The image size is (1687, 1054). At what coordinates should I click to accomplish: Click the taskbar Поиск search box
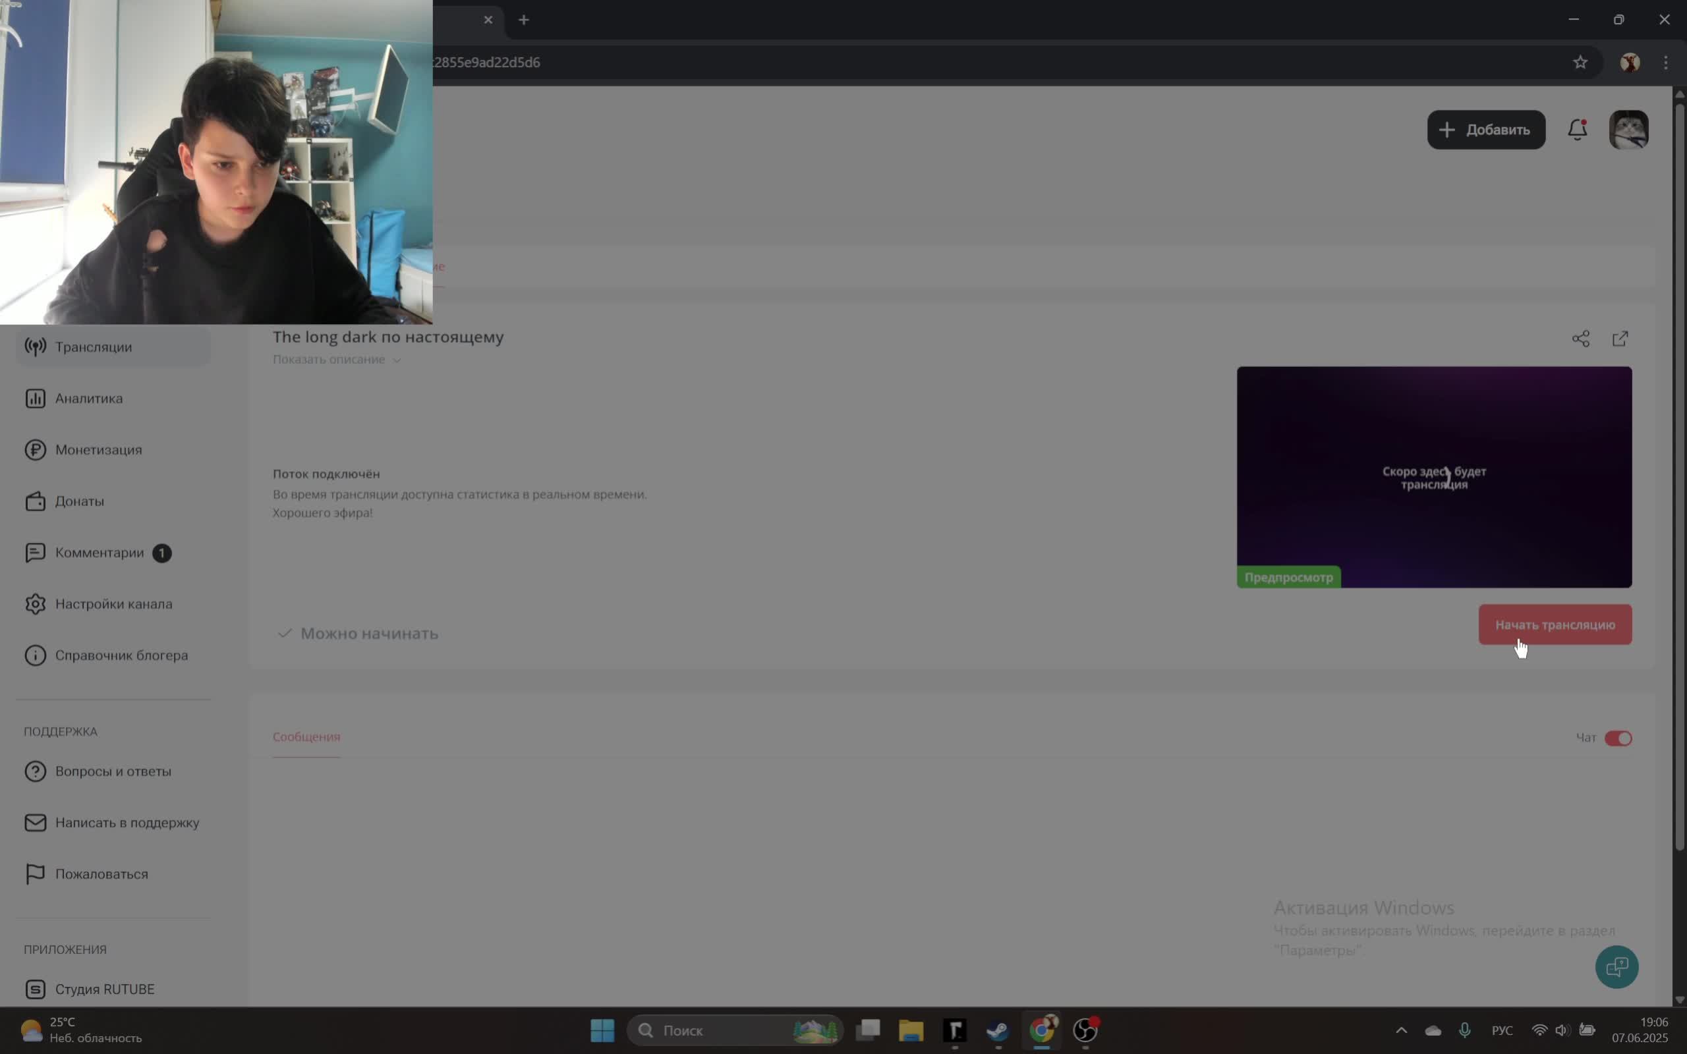click(735, 1030)
